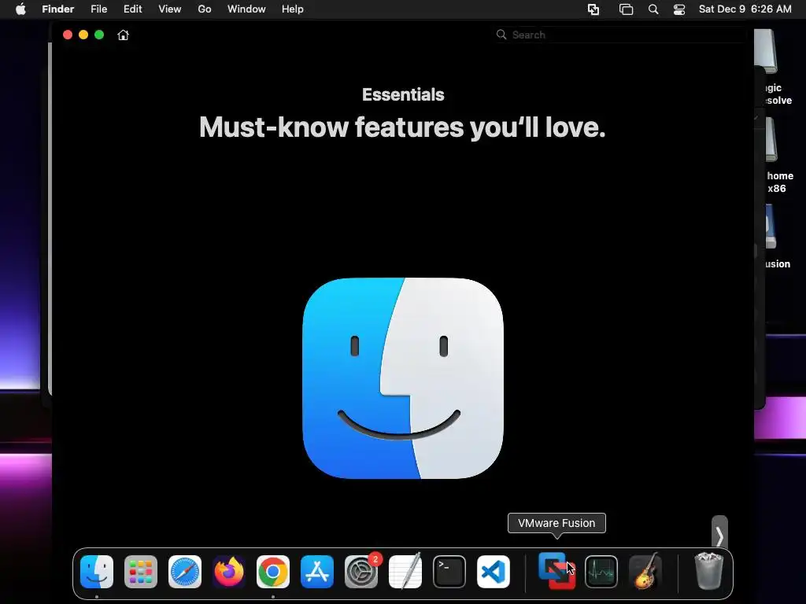Launch Safari from the Dock
Viewport: 806px width, 604px height.
185,572
